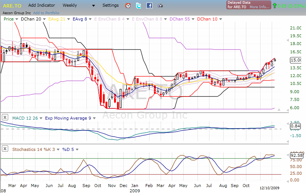Click triangle marker at bottom of MACD axis

click(x=287, y=142)
